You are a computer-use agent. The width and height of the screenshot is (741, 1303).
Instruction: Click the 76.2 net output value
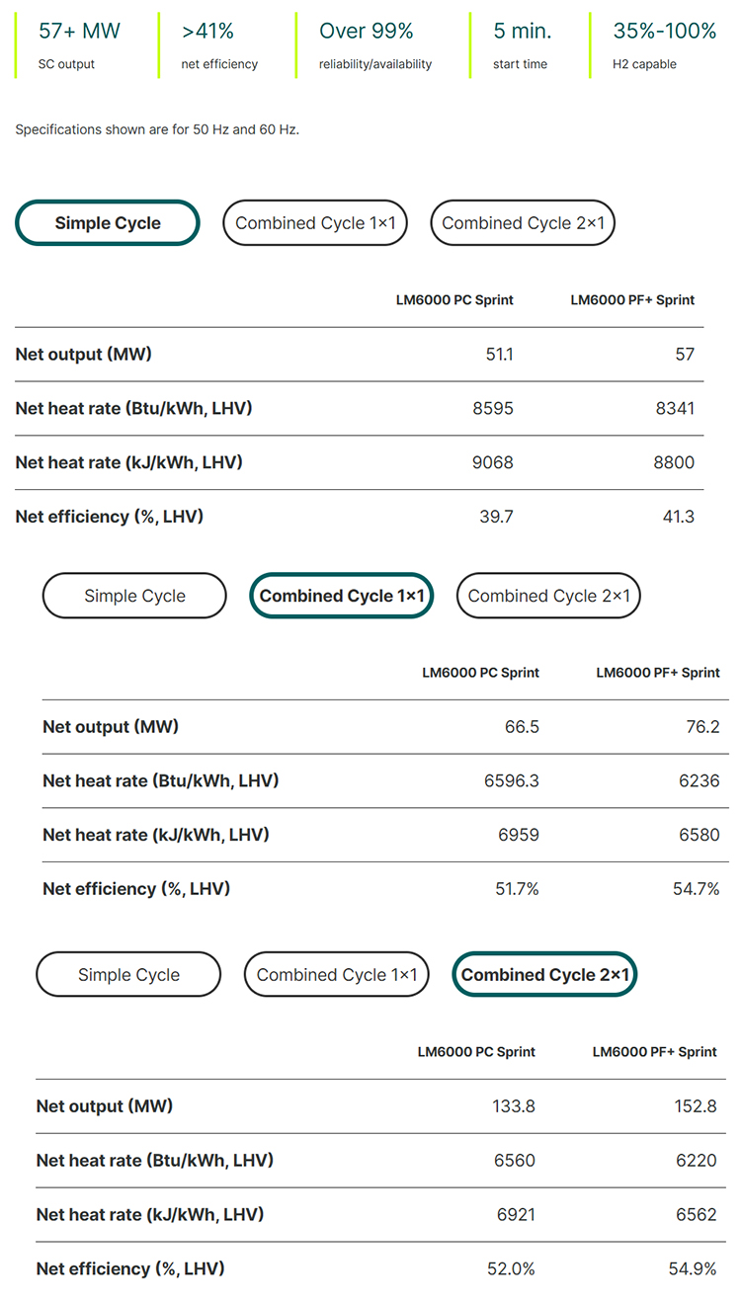[702, 727]
